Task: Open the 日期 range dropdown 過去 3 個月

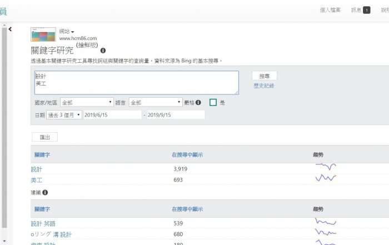Action: pos(64,114)
